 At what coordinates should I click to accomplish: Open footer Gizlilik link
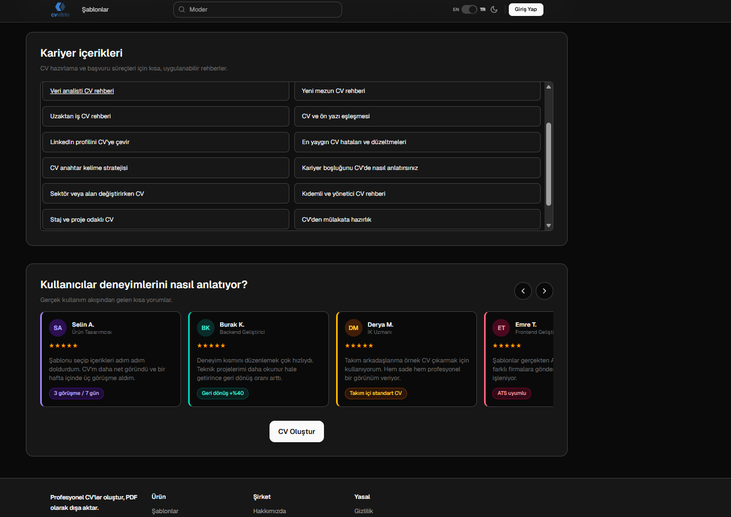[364, 511]
